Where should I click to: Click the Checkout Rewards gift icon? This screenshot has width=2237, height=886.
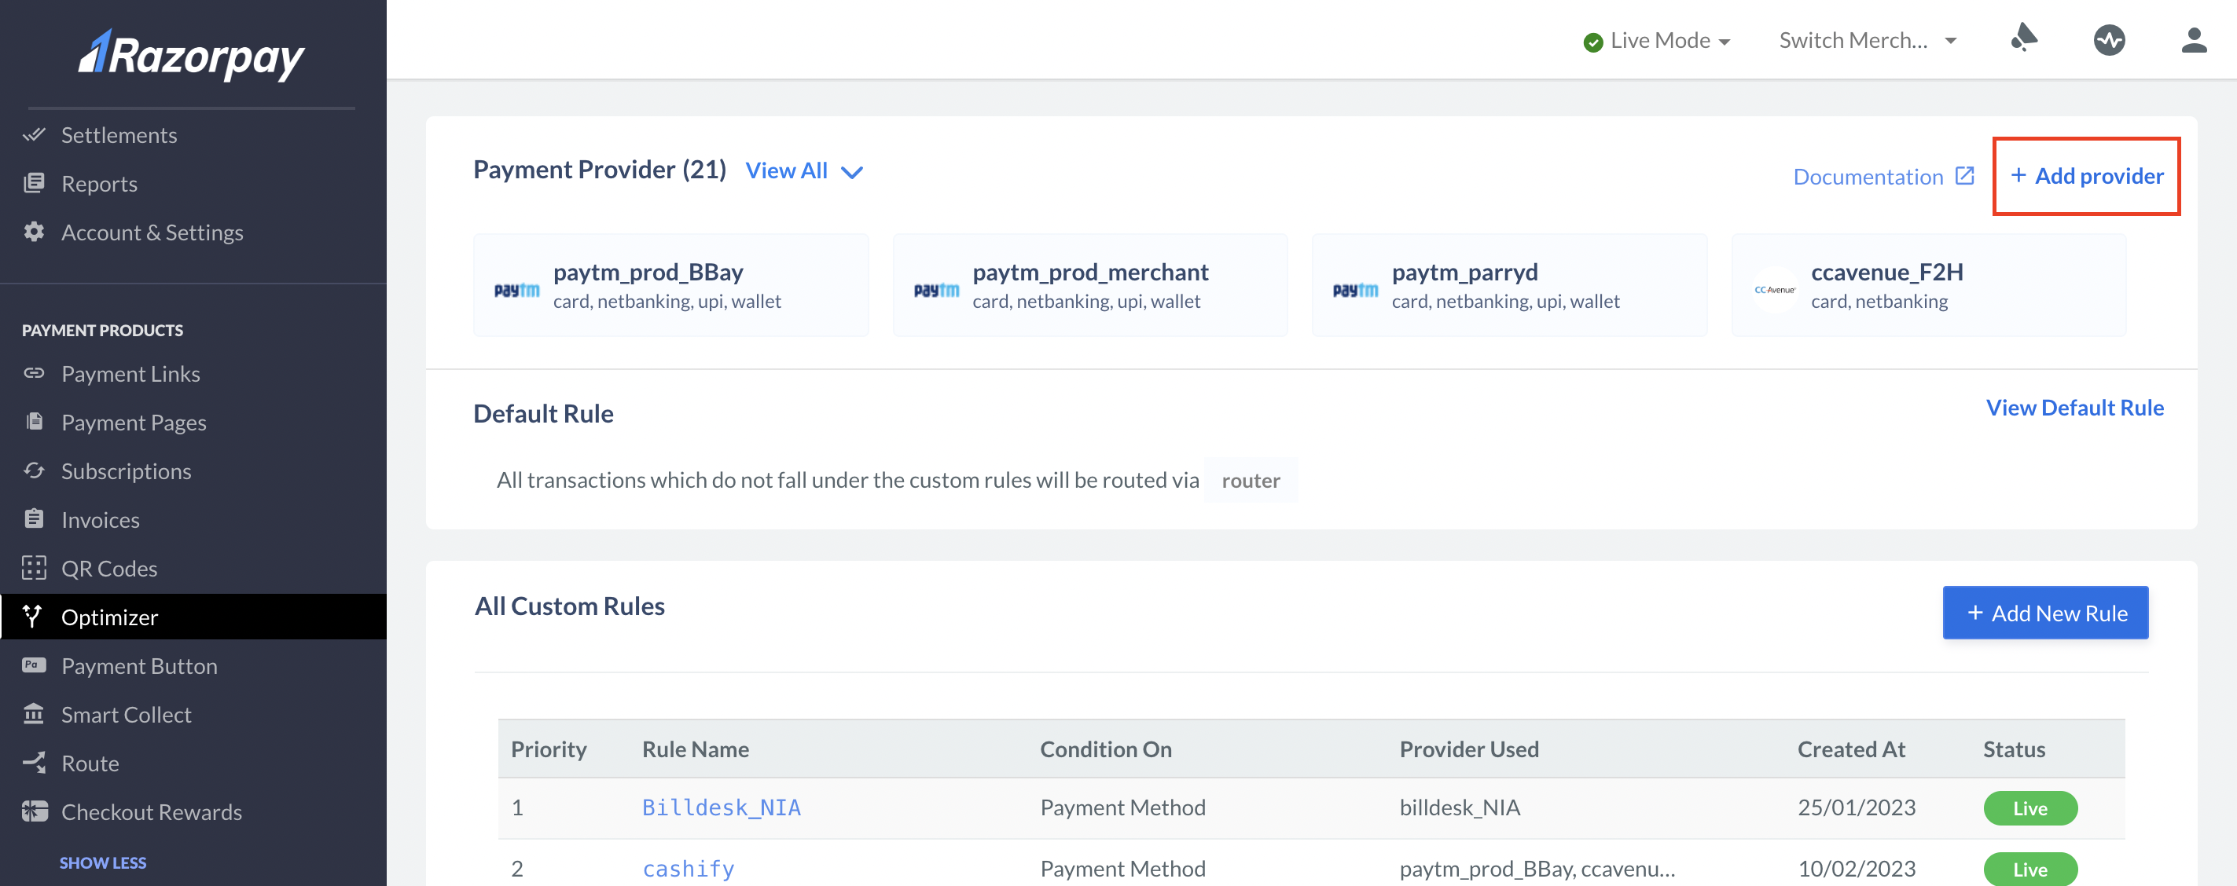click(x=34, y=811)
